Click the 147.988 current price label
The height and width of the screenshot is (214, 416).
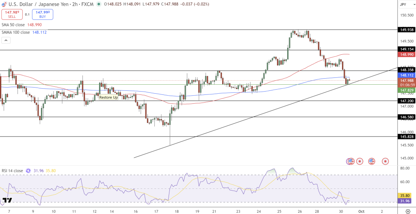coord(406,81)
